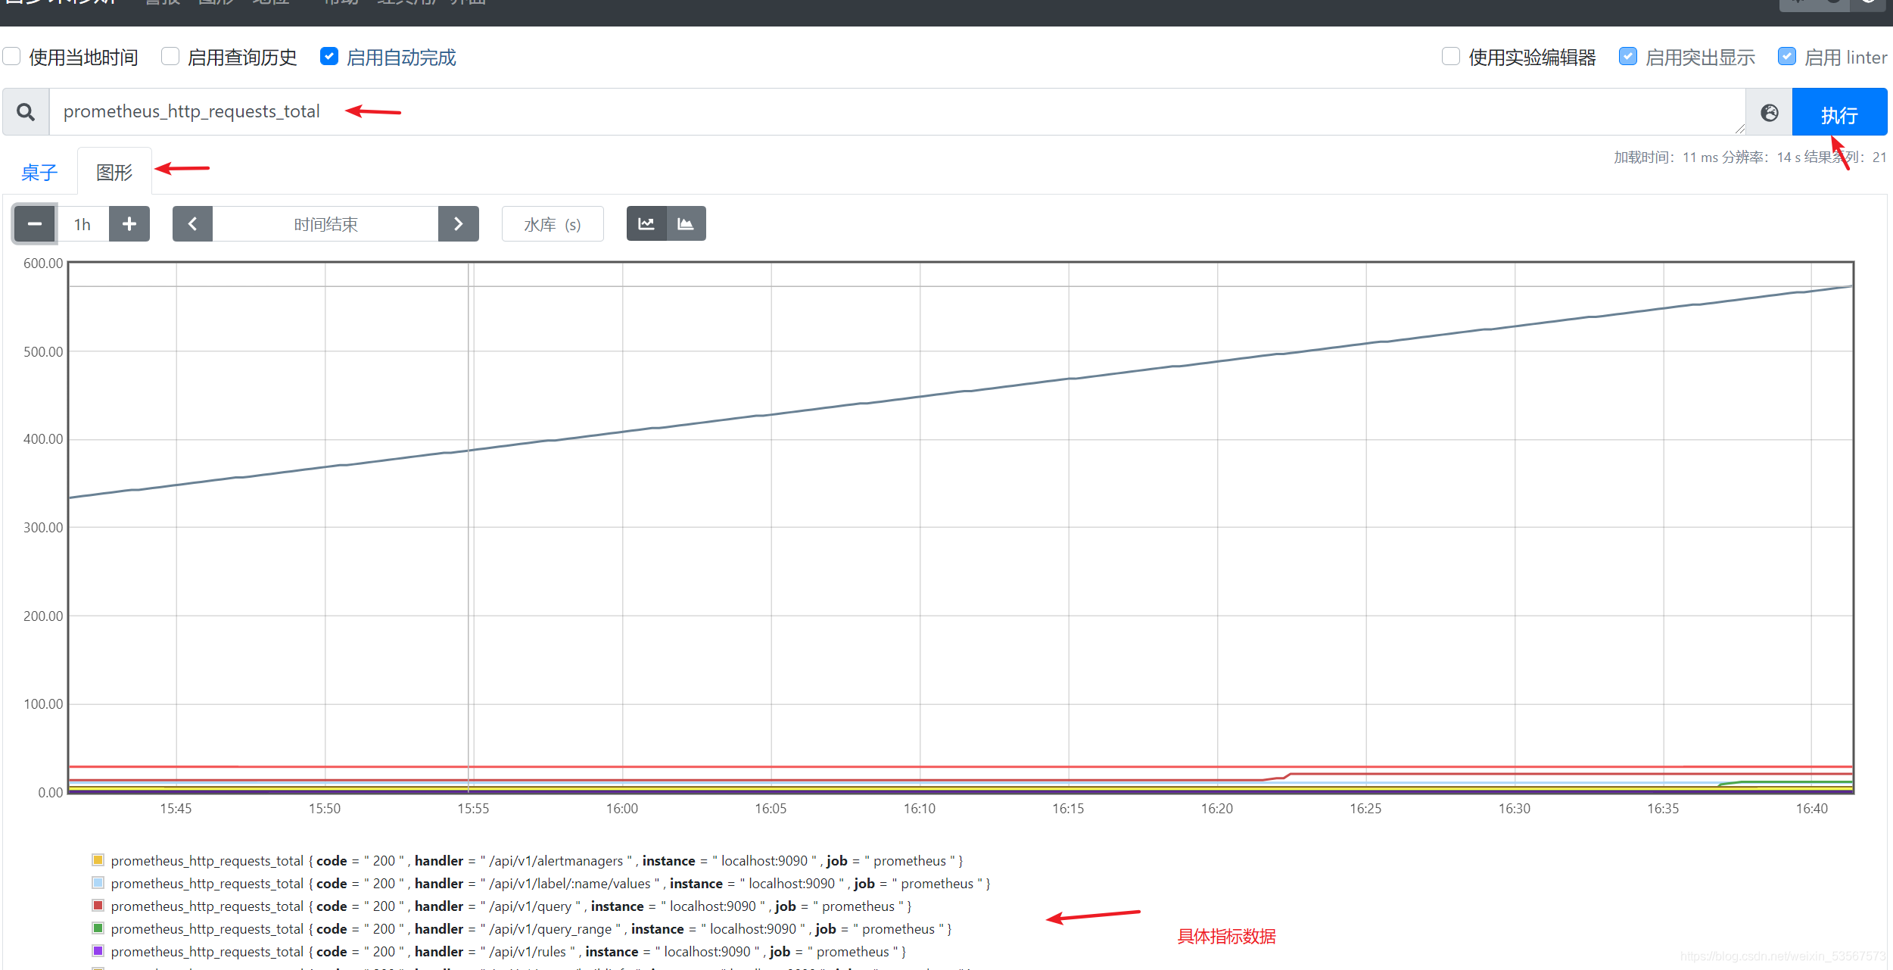The image size is (1893, 970).
Task: Uncheck the 启用自动完成 checkbox
Action: pos(329,57)
